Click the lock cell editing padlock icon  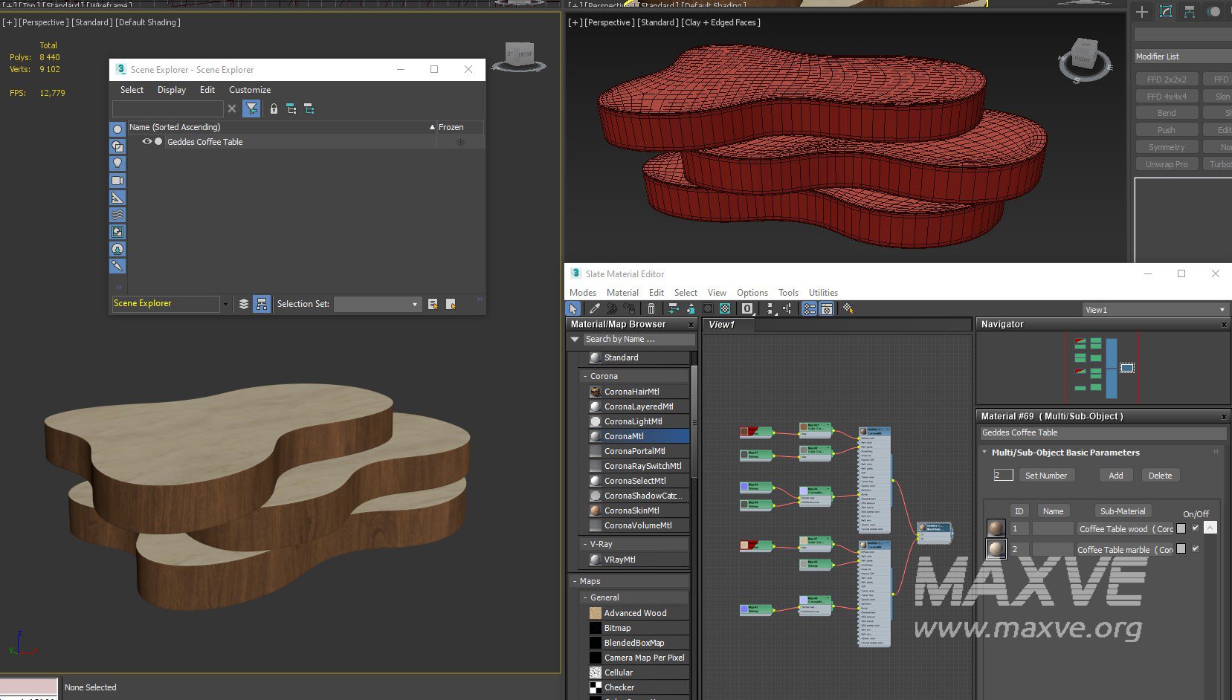(274, 109)
